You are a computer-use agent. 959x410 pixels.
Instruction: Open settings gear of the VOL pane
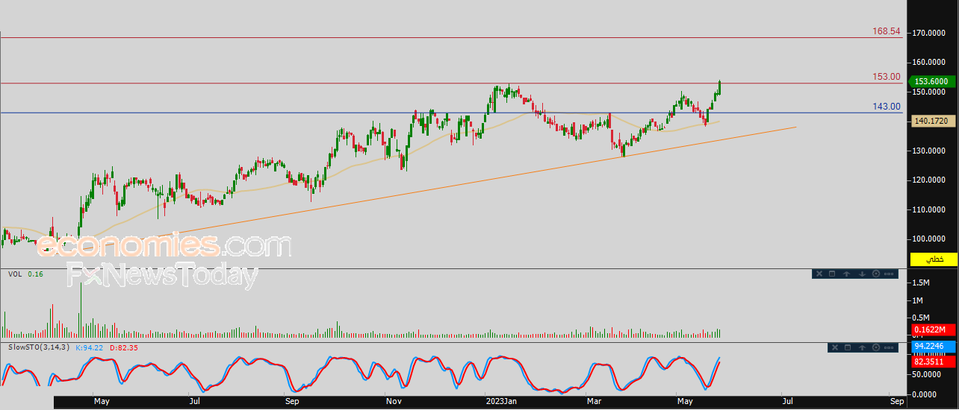click(876, 274)
